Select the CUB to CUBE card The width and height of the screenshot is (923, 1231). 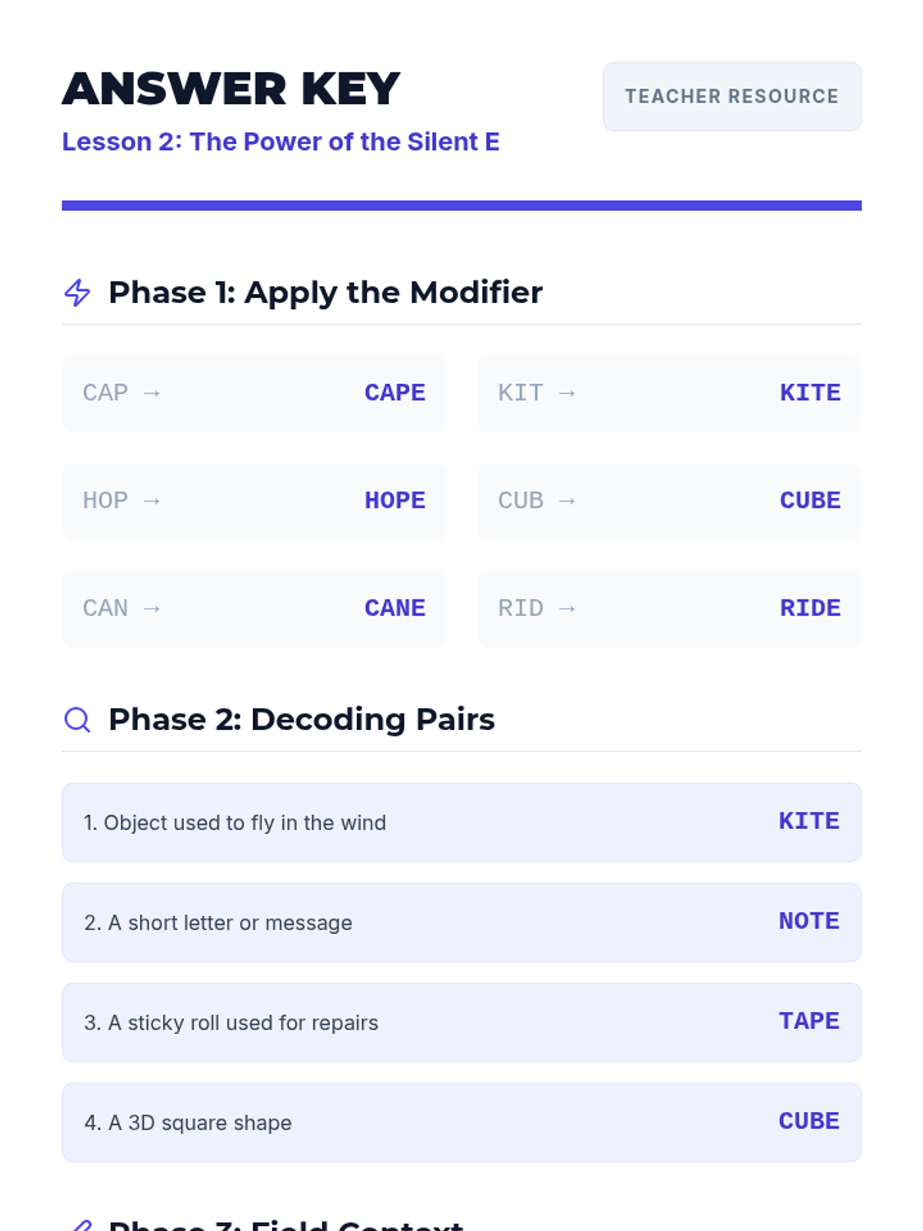point(669,501)
